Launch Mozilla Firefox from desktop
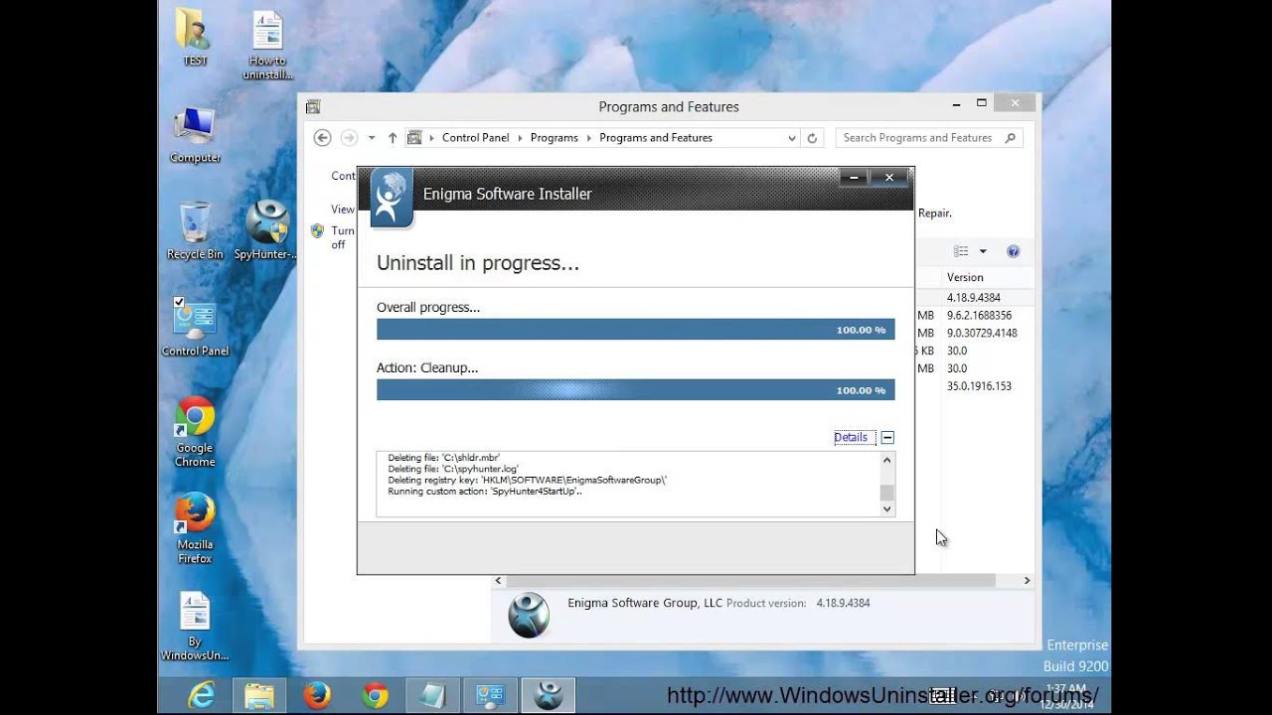 195,528
